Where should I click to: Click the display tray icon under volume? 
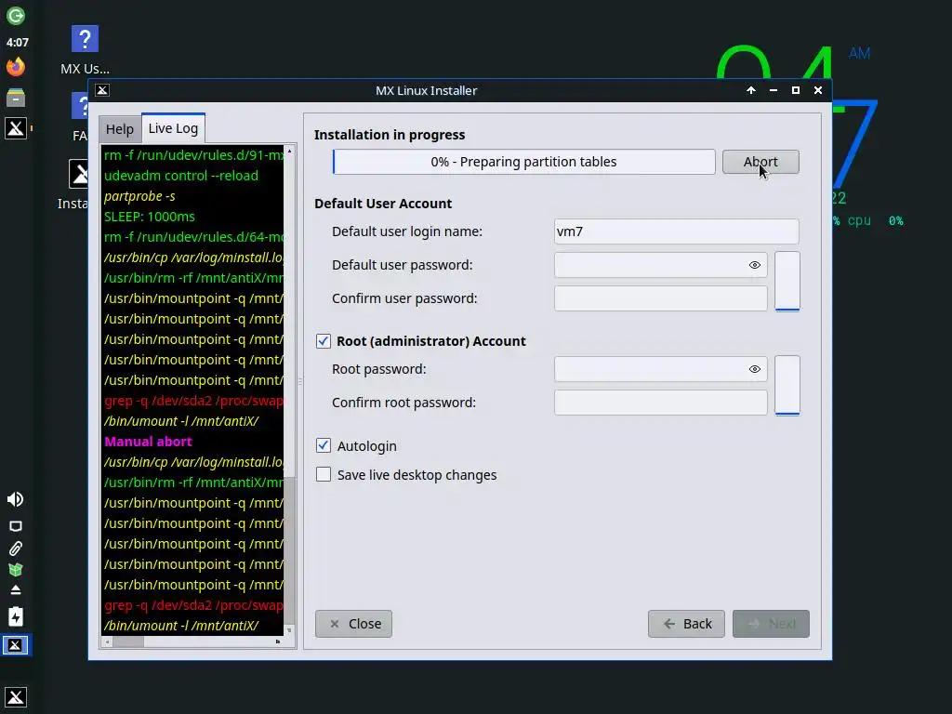click(x=15, y=526)
